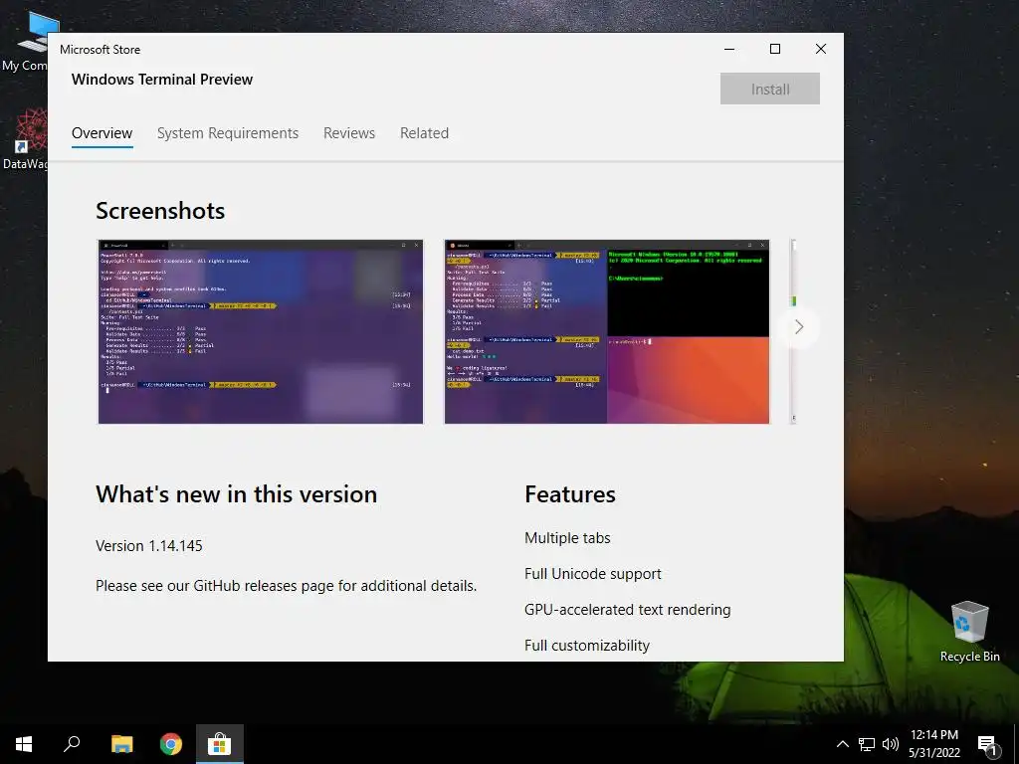Image resolution: width=1019 pixels, height=764 pixels.
Task: Select the Recycle Bin desktop icon
Action: coord(969,632)
